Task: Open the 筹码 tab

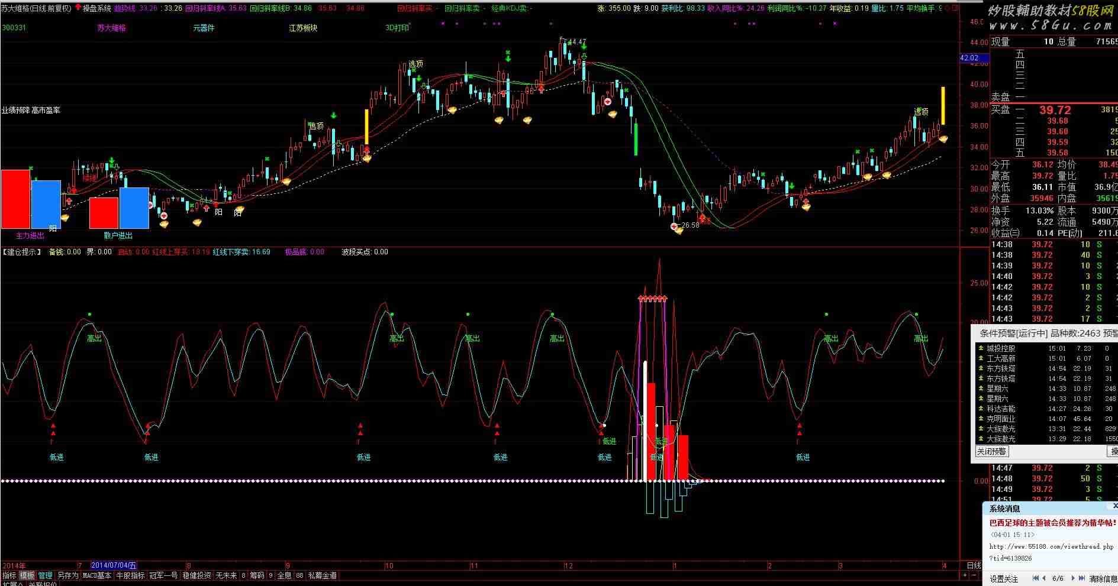Action: (257, 575)
